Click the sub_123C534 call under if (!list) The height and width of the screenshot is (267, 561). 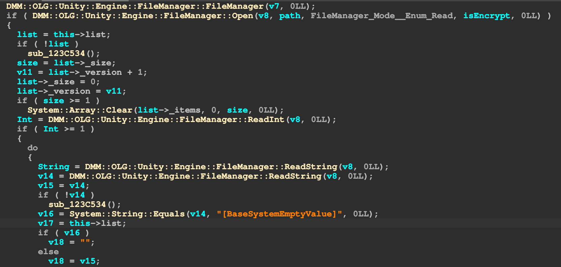[56, 54]
